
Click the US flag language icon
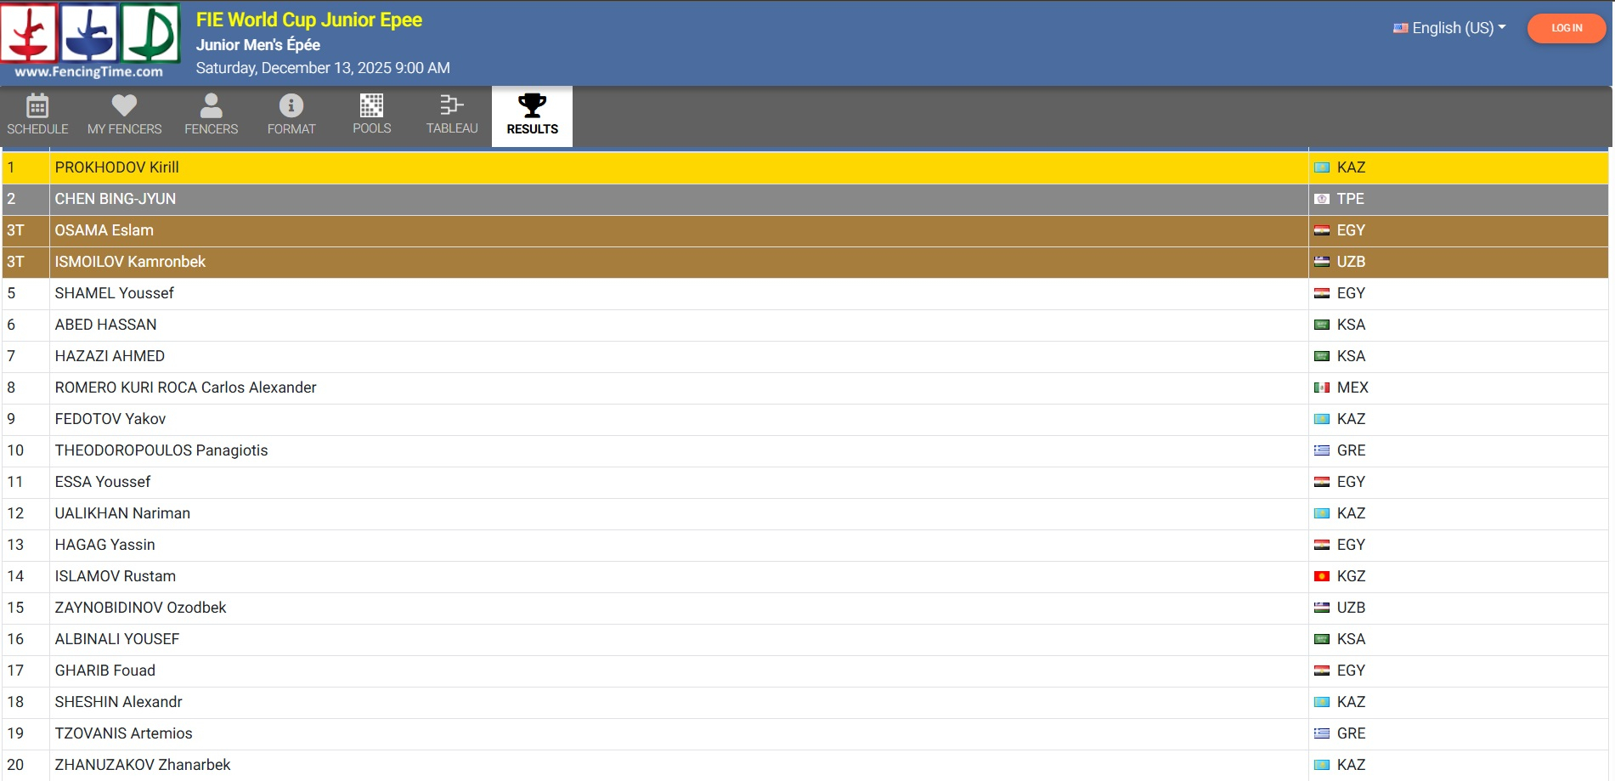pyautogui.click(x=1400, y=28)
